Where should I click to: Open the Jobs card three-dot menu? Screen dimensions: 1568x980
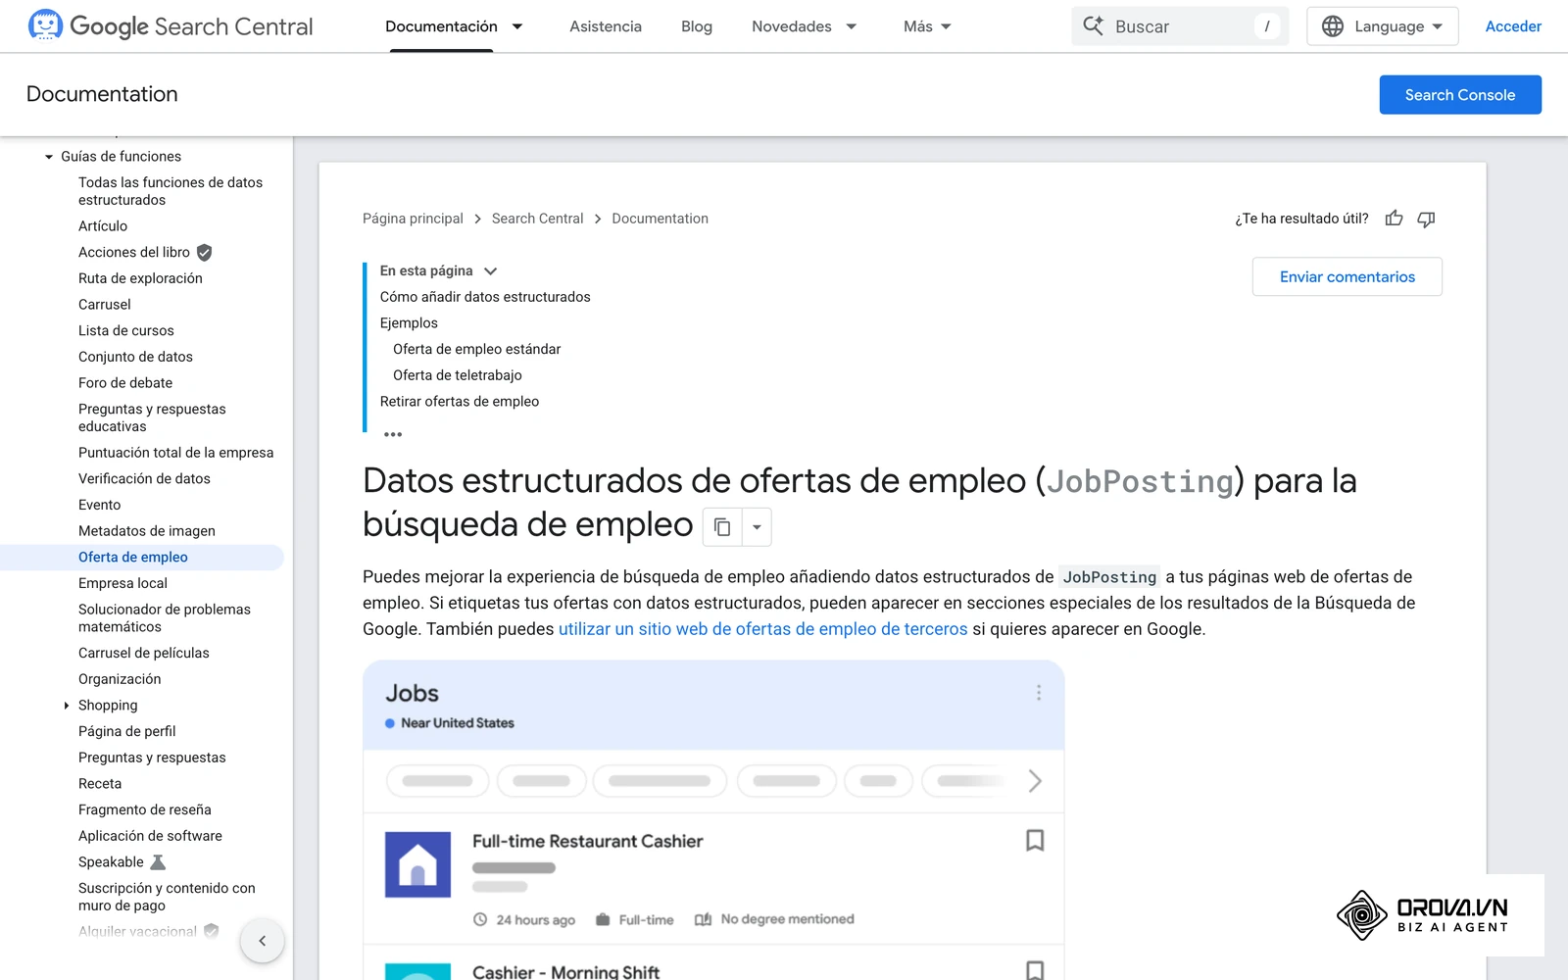[x=1039, y=693]
